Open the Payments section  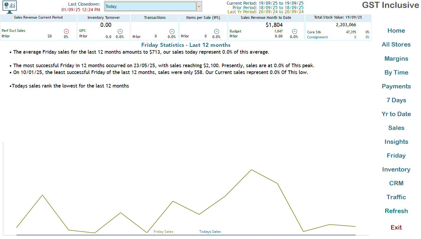(x=396, y=86)
